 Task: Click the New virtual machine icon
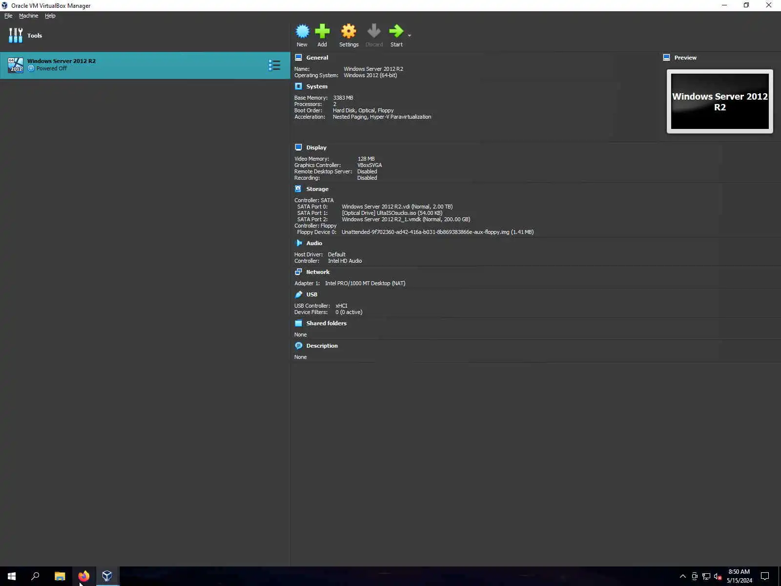[x=302, y=31]
